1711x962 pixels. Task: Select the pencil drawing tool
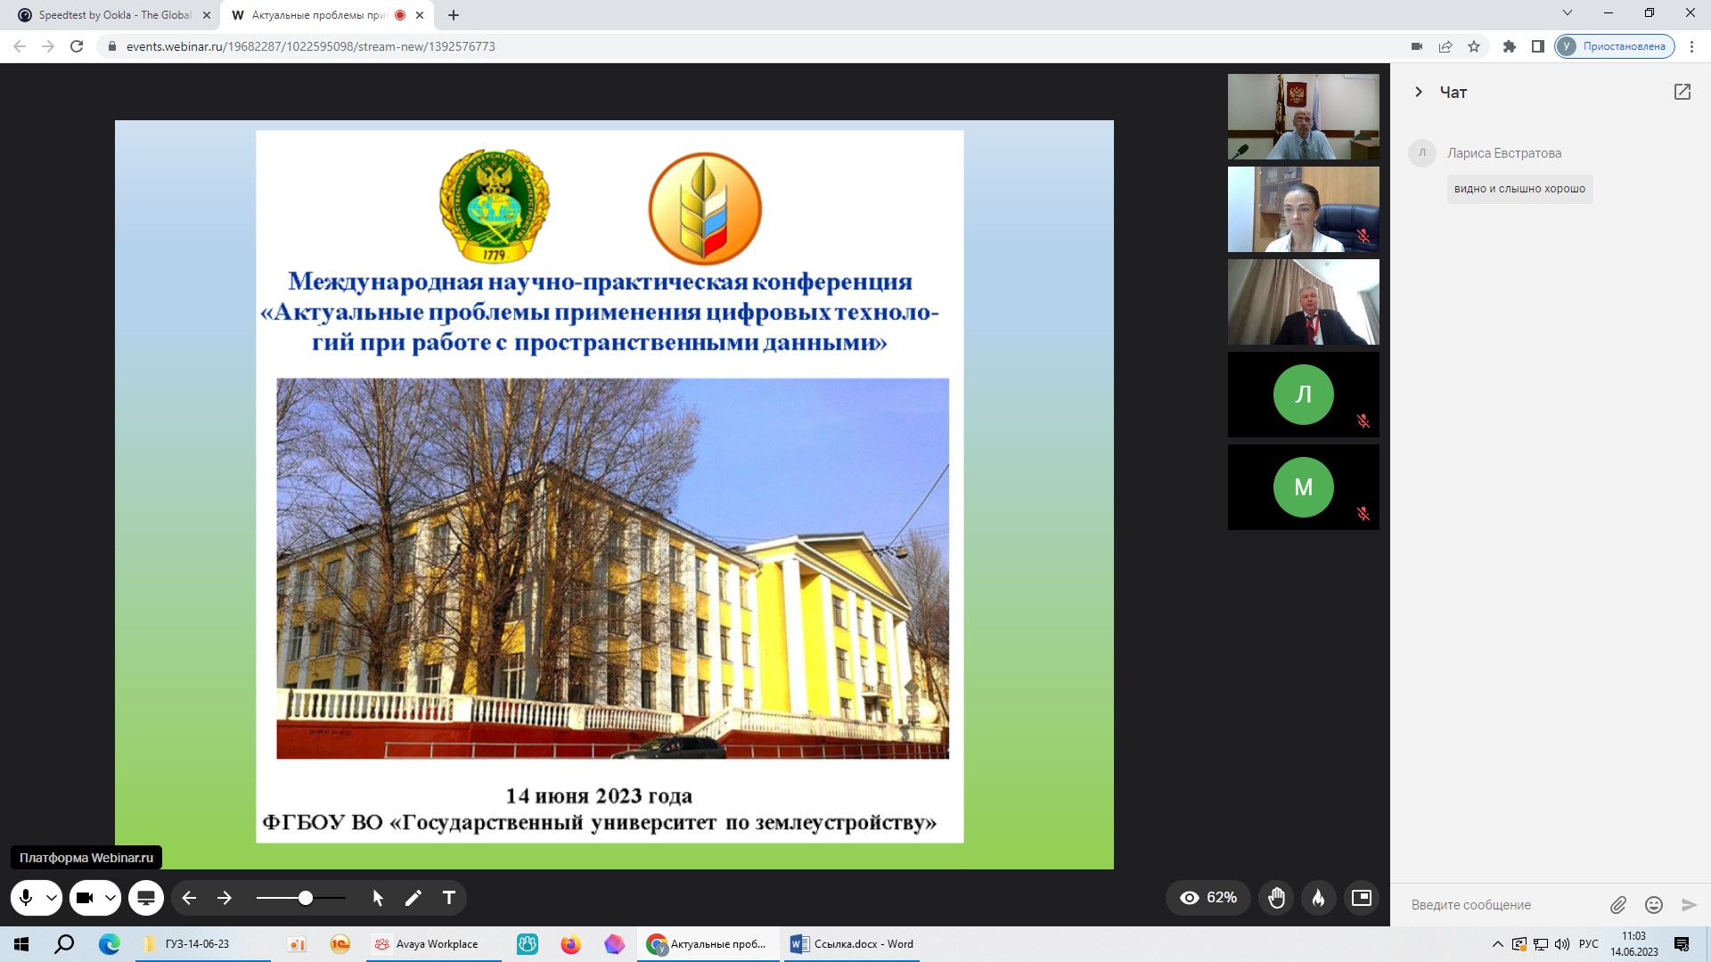pos(413,898)
